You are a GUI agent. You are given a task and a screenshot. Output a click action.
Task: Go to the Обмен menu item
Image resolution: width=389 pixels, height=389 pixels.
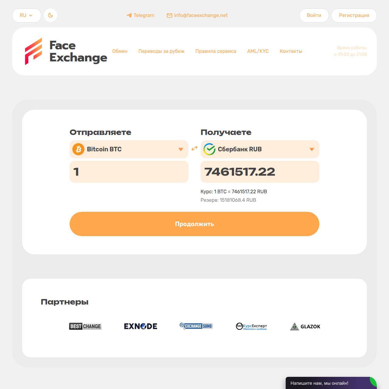coord(120,51)
